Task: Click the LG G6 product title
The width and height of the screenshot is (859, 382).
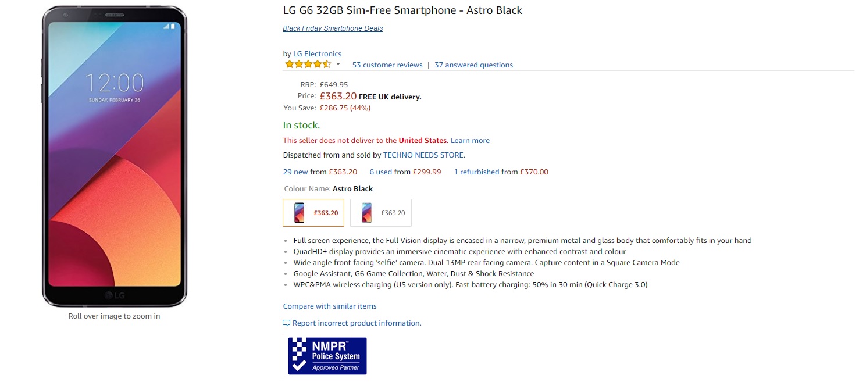Action: (402, 10)
